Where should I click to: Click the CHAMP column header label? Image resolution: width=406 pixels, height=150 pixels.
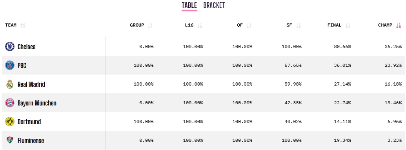385,25
